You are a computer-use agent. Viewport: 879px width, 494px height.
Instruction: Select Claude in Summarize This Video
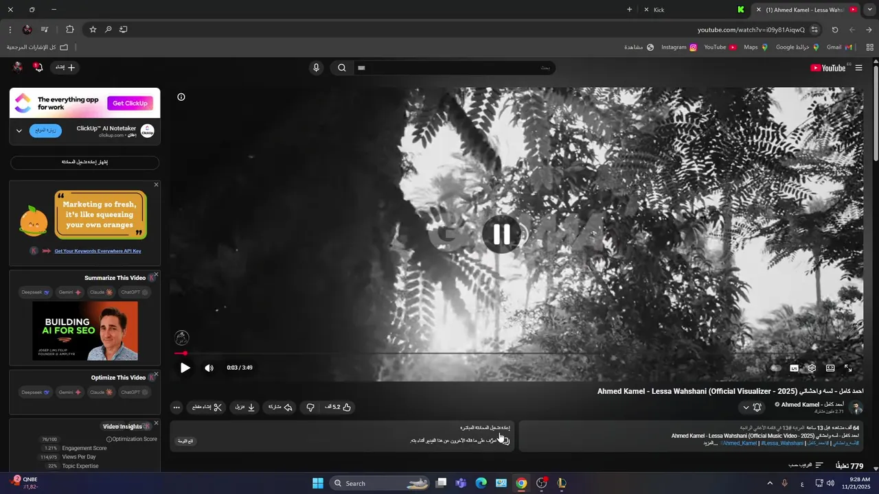[101, 292]
